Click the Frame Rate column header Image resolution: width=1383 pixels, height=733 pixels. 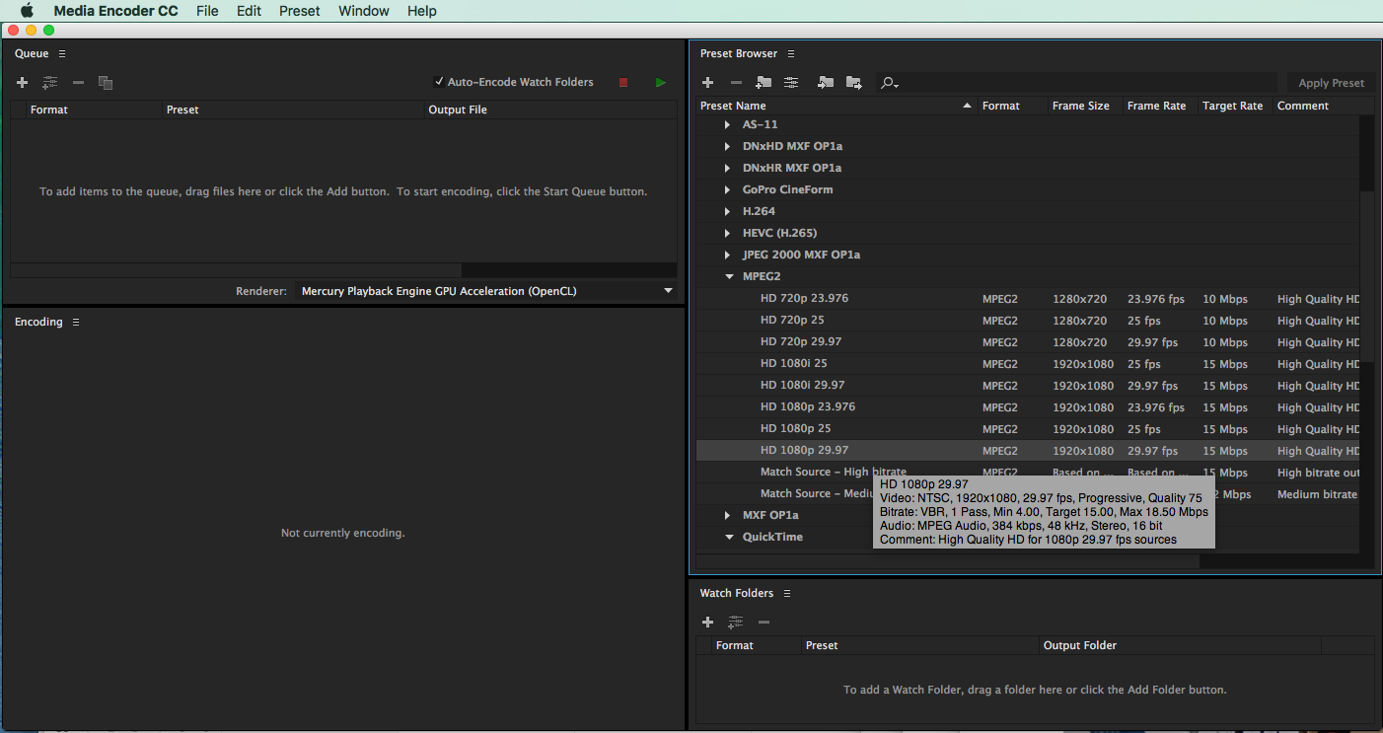(x=1159, y=106)
